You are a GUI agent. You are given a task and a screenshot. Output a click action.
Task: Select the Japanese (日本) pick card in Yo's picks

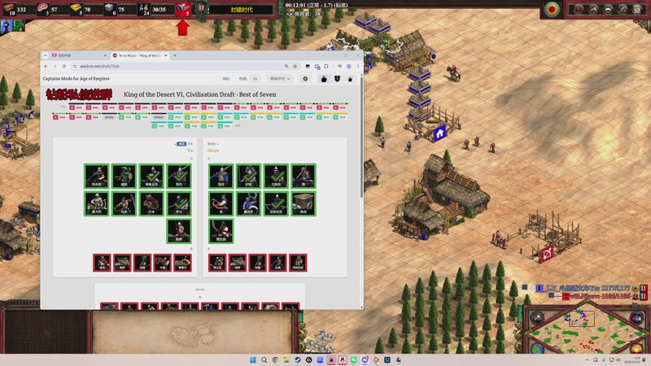pyautogui.click(x=151, y=203)
